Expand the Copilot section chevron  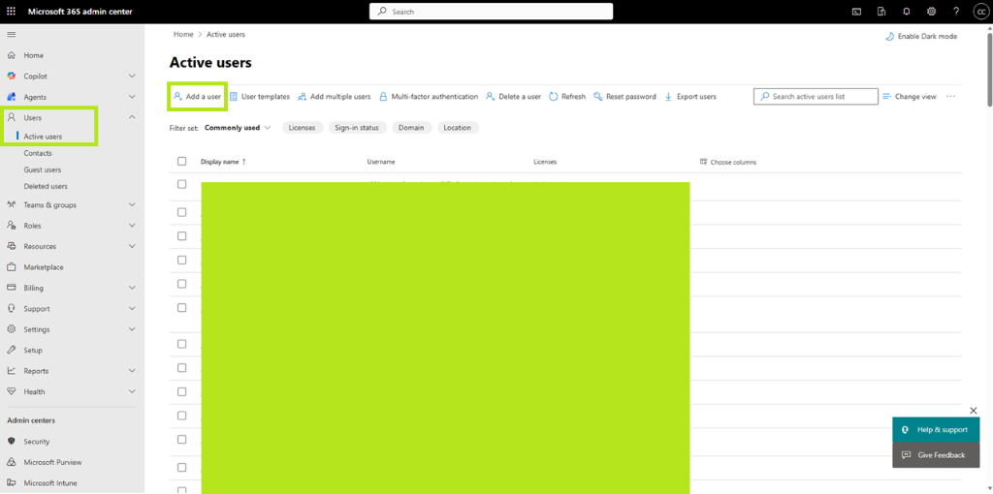[132, 76]
